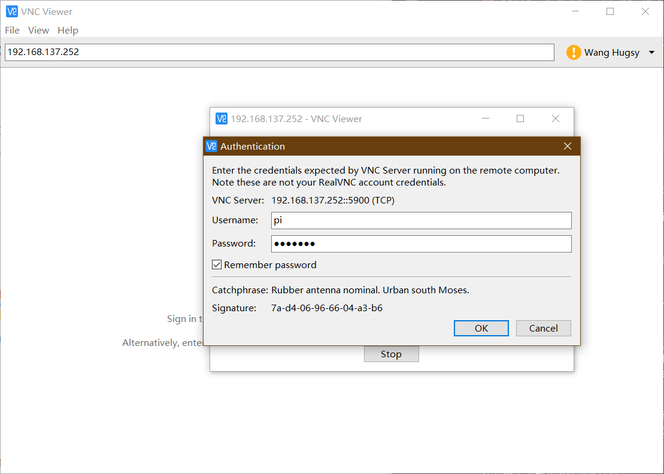Maximize the main VNC Viewer window

click(x=610, y=11)
